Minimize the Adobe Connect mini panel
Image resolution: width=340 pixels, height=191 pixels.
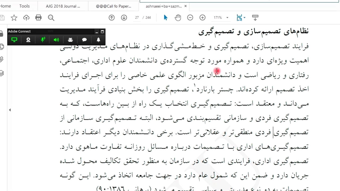click(97, 32)
